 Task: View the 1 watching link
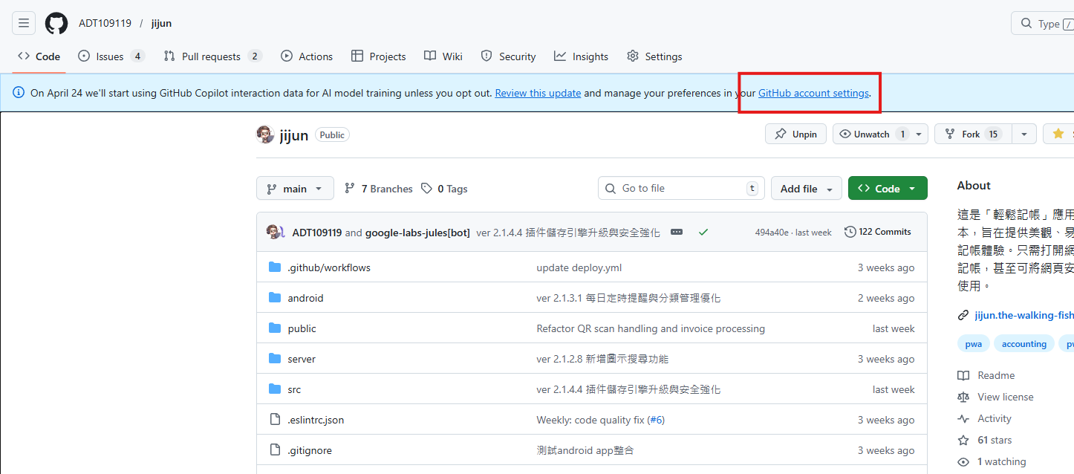(x=992, y=461)
